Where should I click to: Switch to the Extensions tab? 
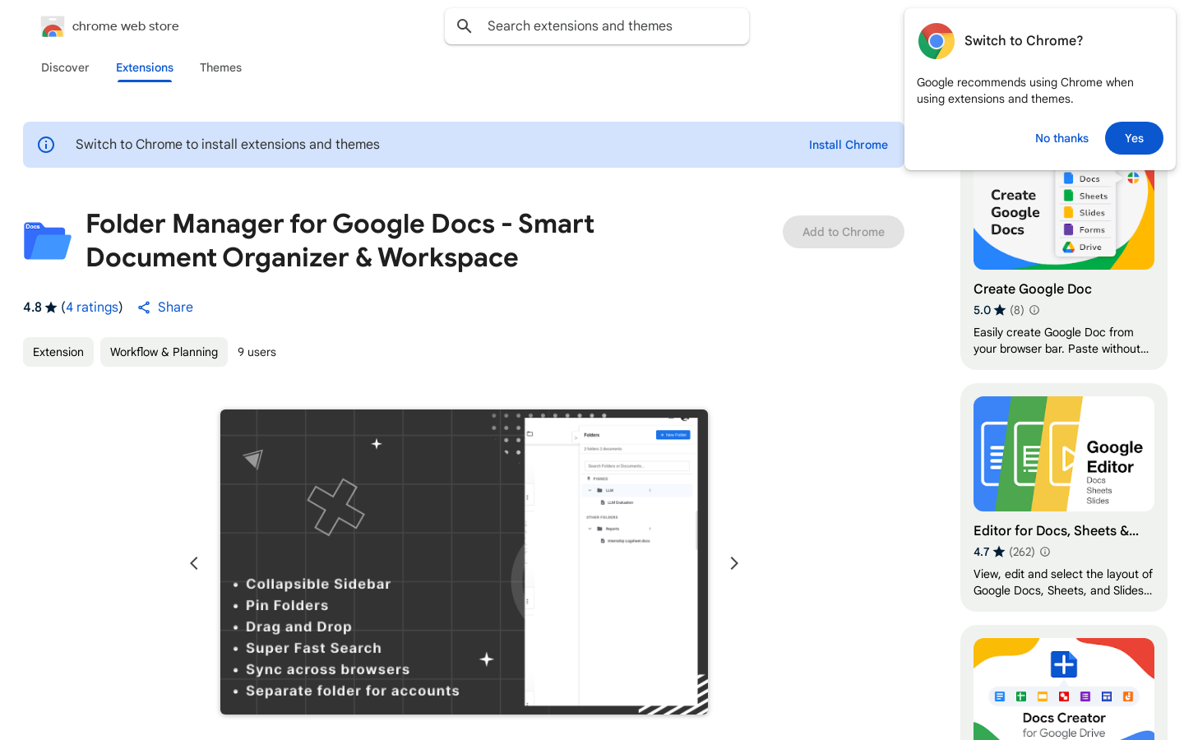145,67
